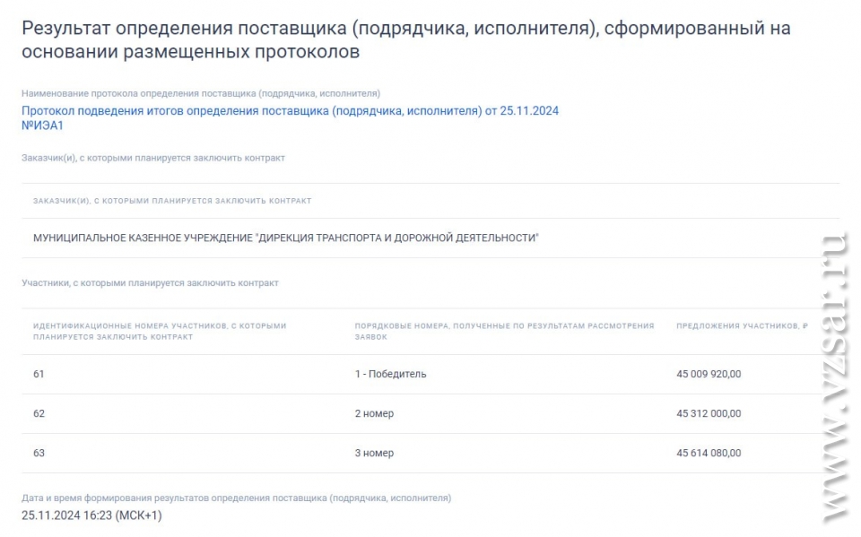Select the winning offer 45 009 920,00
Image resolution: width=861 pixels, height=537 pixels.
709,374
